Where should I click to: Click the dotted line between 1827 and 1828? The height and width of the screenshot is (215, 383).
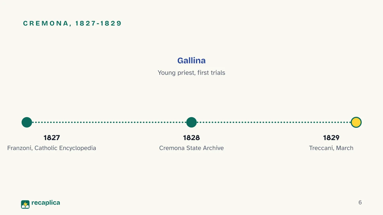tap(109, 122)
